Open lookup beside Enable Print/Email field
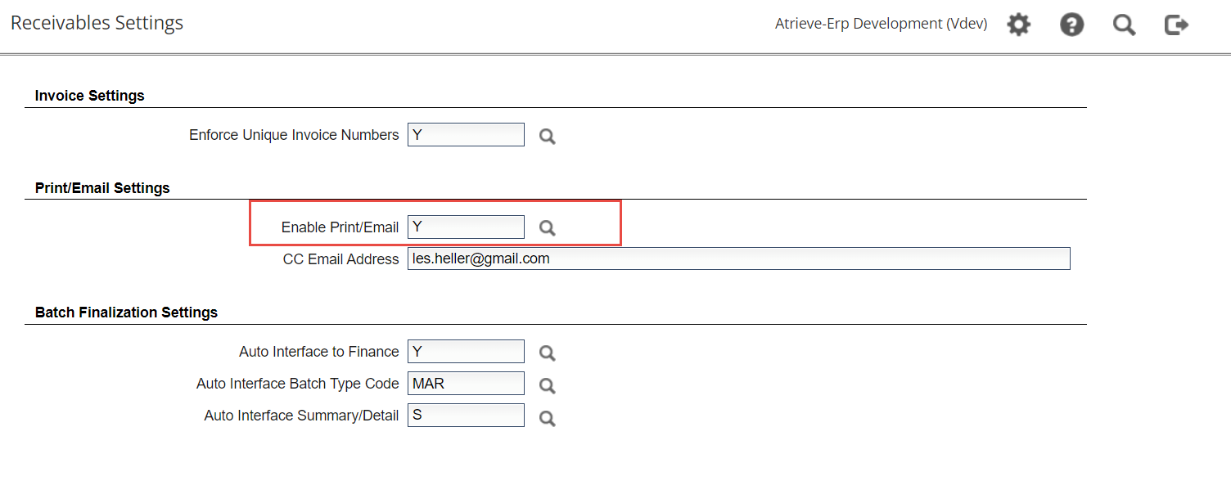This screenshot has height=481, width=1231. click(x=548, y=228)
